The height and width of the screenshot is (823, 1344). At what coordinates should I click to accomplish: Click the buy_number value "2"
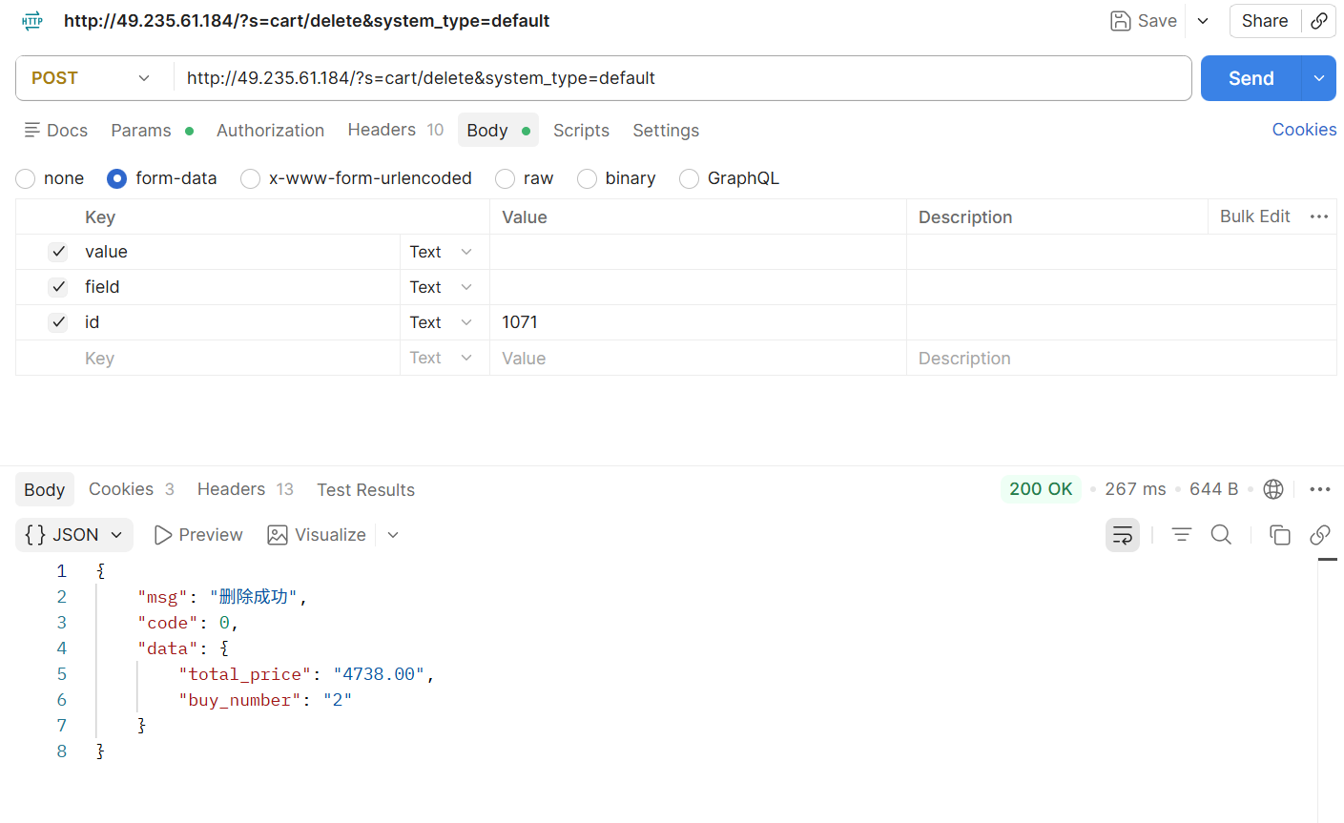tap(338, 700)
